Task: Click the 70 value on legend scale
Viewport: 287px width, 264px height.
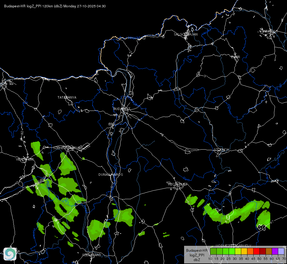Action: pyautogui.click(x=284, y=259)
